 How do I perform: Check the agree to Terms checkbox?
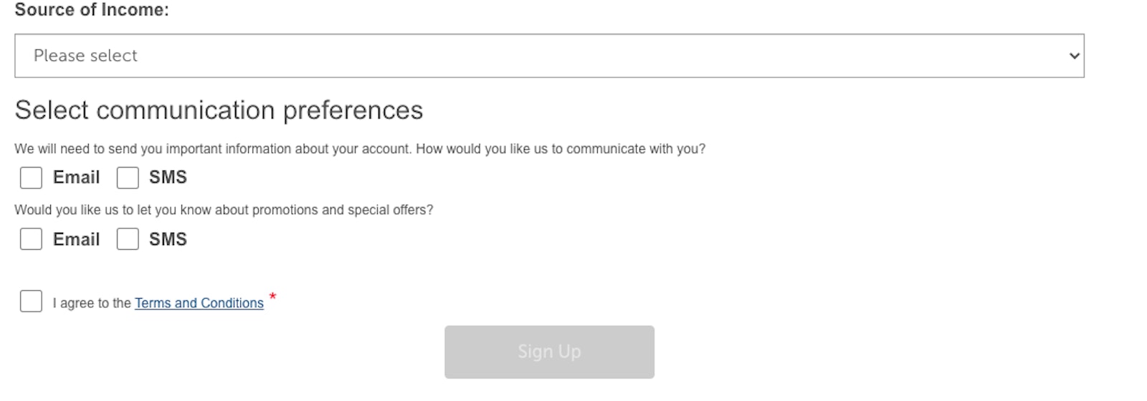(x=31, y=301)
